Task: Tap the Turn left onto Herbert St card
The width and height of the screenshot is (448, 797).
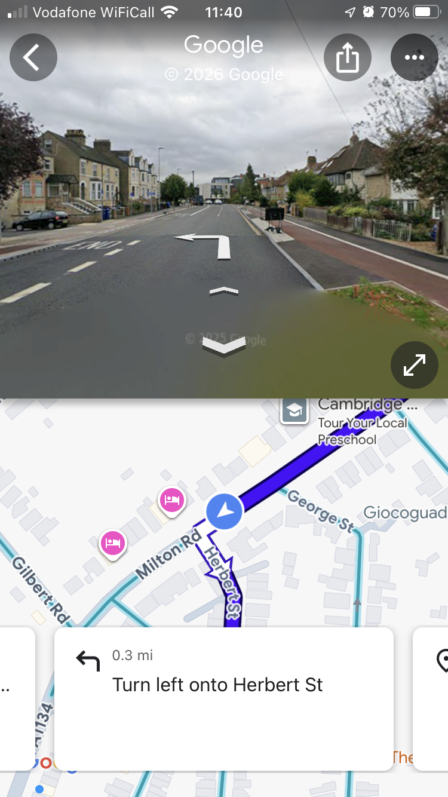Action: point(224,699)
